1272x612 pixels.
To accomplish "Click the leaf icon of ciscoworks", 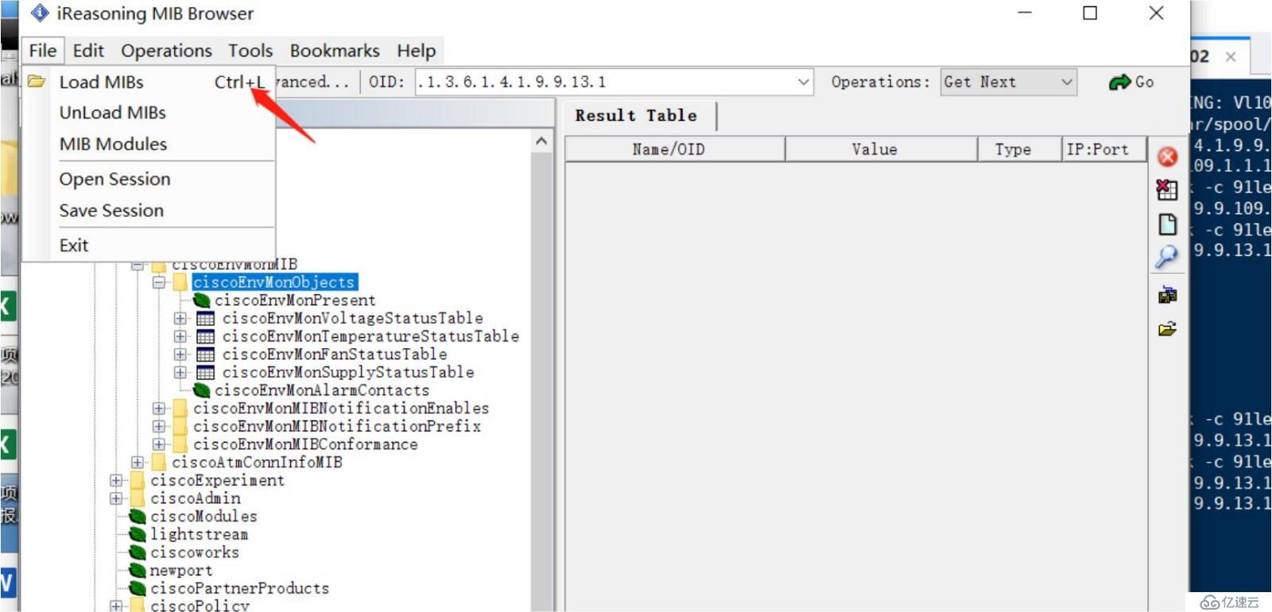I will pyautogui.click(x=138, y=552).
